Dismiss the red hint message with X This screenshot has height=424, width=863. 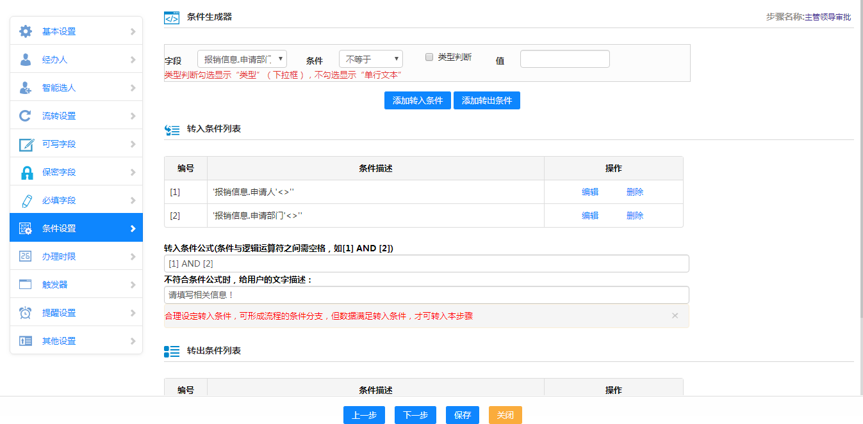(x=675, y=316)
